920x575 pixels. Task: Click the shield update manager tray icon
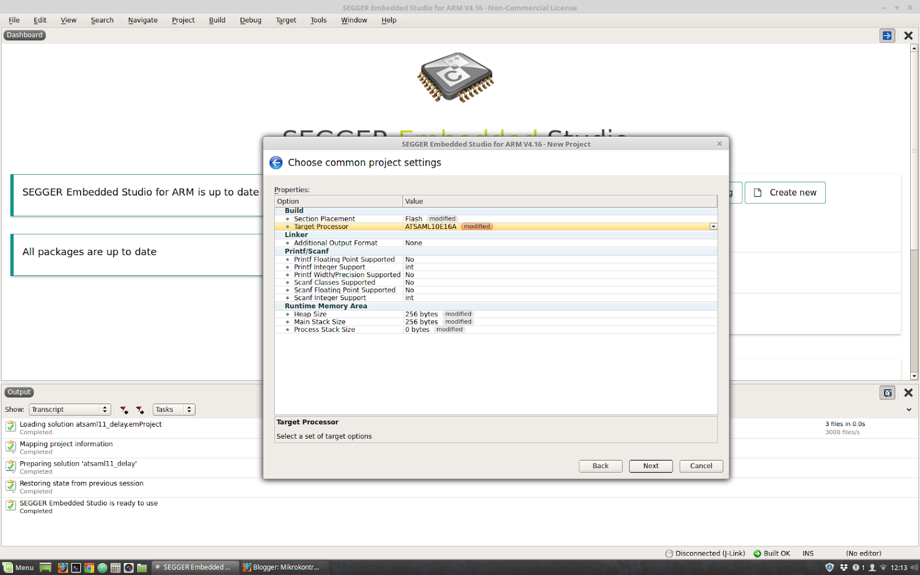pyautogui.click(x=829, y=568)
